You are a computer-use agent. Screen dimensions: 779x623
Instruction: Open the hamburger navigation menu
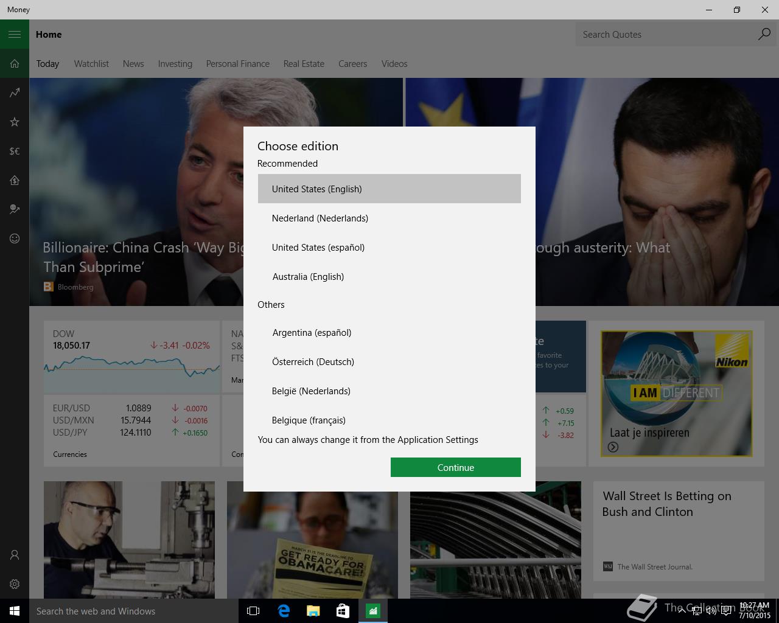pos(15,34)
